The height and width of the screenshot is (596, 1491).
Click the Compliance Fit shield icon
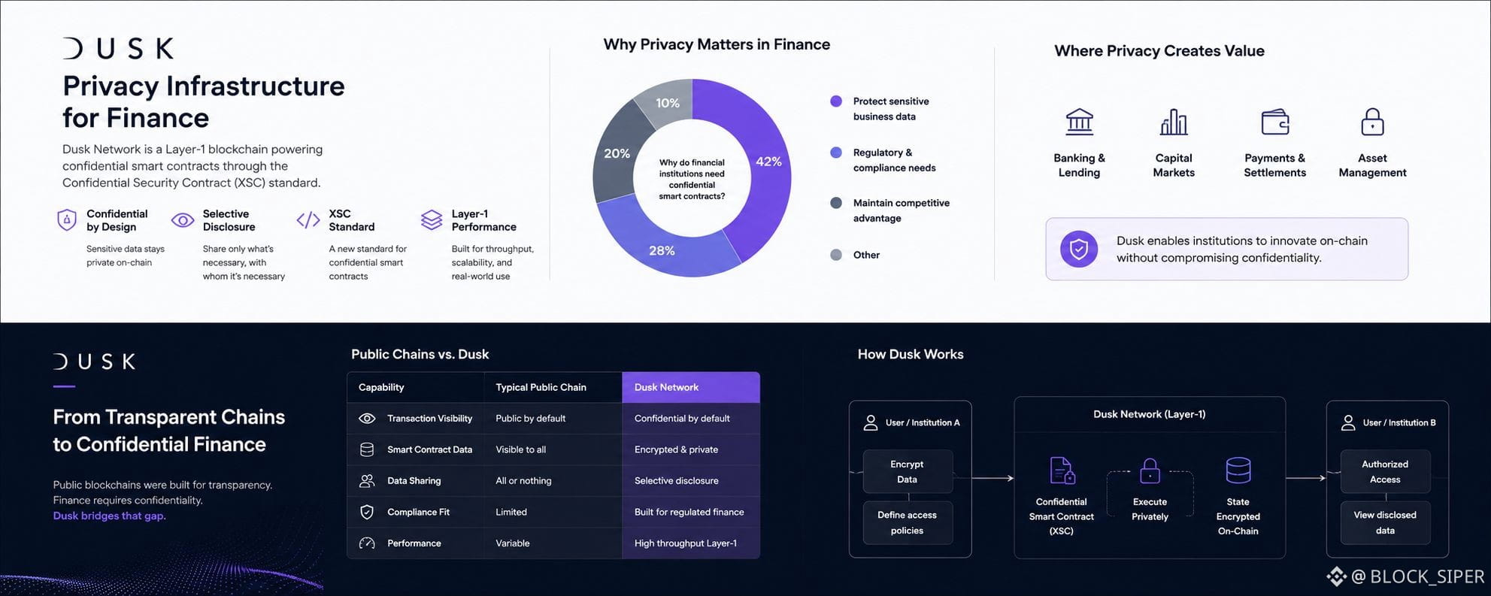tap(367, 512)
